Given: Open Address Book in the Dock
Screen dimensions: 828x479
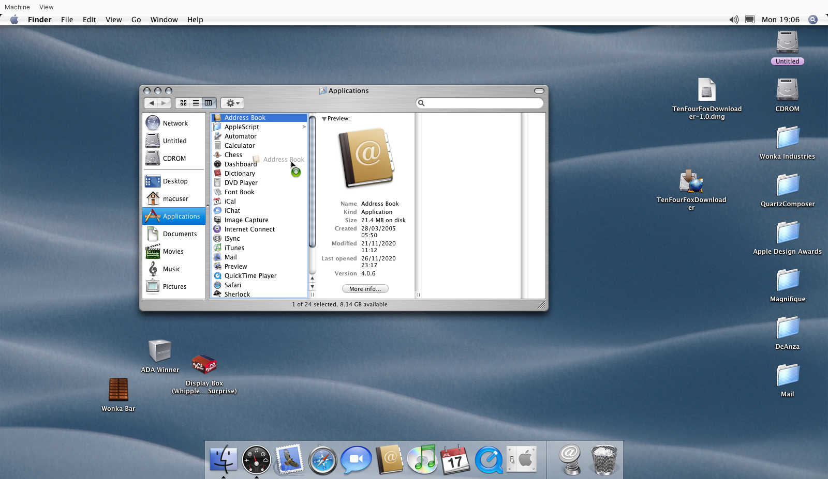Looking at the screenshot, I should click(389, 459).
